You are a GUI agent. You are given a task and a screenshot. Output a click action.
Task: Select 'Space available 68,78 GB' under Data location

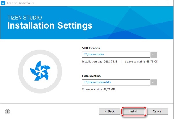[x=98, y=89]
